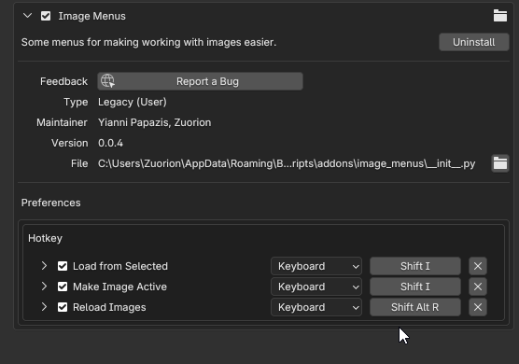This screenshot has height=364, width=519.
Task: Open Keyboard dropdown for Make Image Active
Action: [316, 287]
